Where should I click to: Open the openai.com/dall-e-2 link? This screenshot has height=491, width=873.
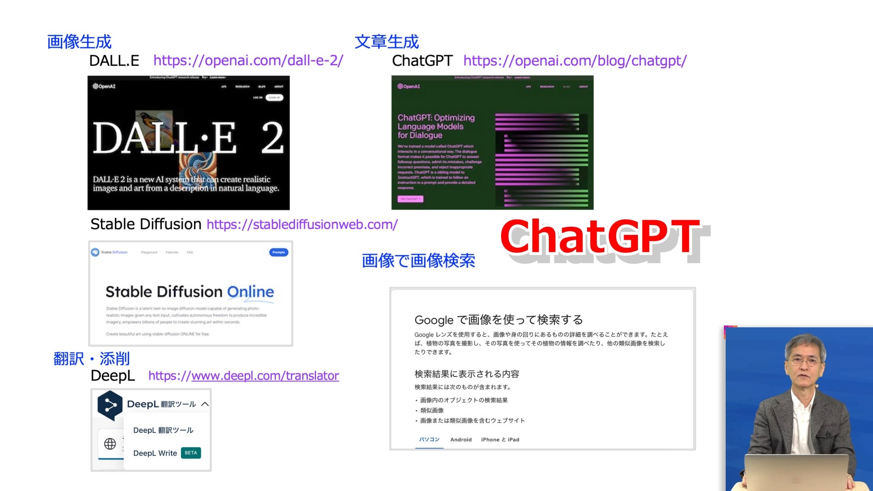click(x=248, y=60)
